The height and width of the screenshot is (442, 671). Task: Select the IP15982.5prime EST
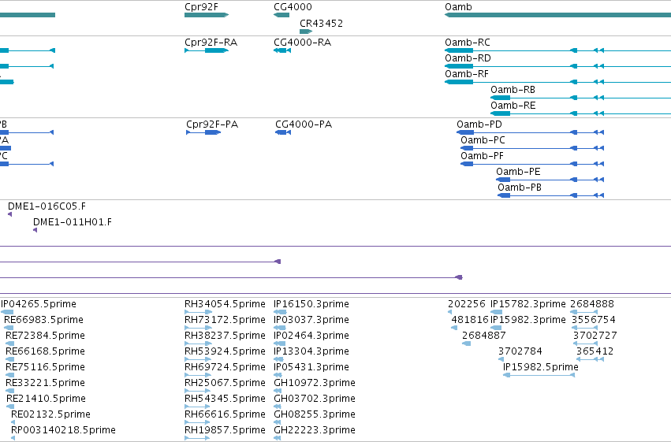pyautogui.click(x=539, y=375)
